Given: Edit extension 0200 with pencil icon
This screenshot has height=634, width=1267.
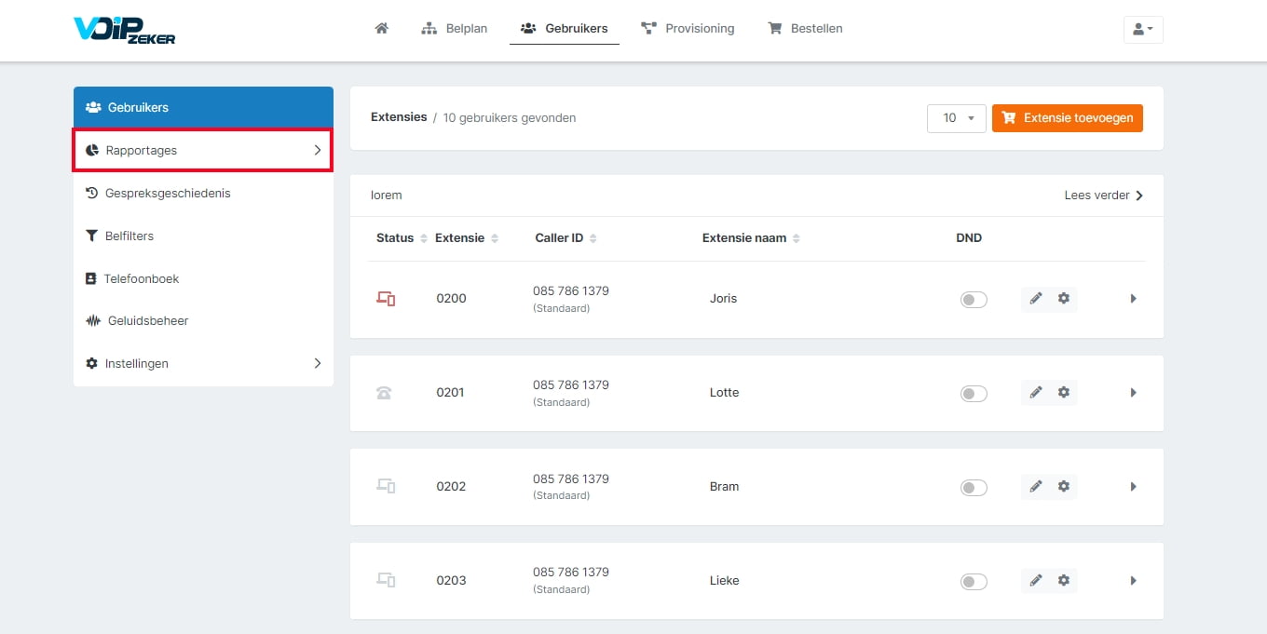Looking at the screenshot, I should [1036, 299].
